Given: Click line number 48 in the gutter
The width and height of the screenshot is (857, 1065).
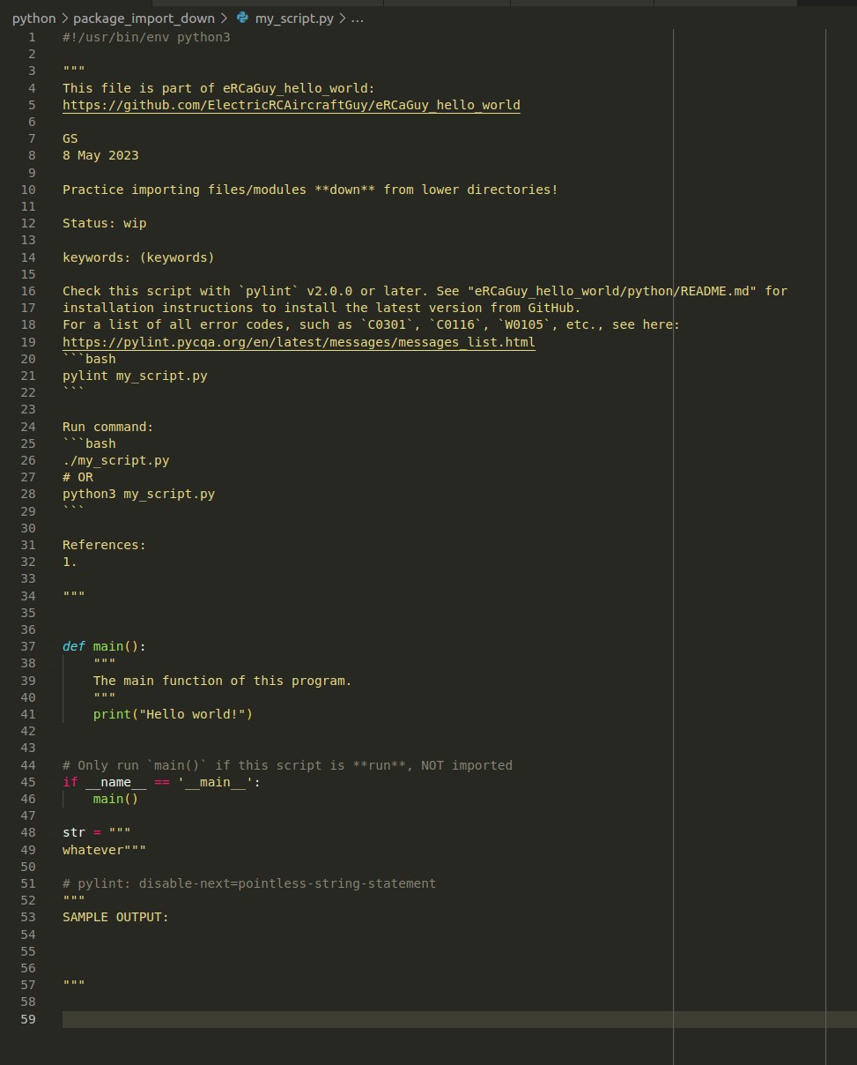Looking at the screenshot, I should [28, 832].
